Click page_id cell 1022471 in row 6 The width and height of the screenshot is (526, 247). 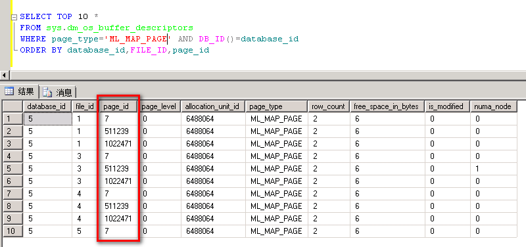[x=119, y=181]
